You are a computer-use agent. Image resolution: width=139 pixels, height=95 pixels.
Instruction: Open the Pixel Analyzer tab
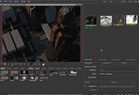(x=131, y=60)
